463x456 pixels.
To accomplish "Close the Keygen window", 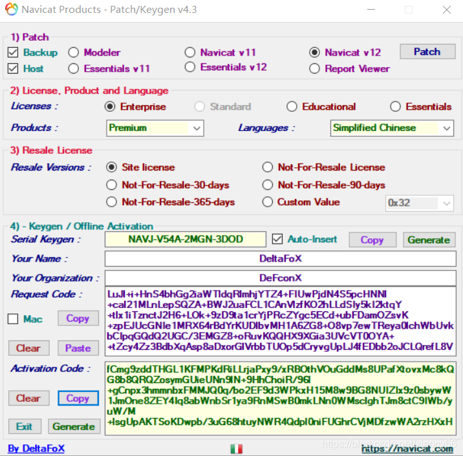I will click(x=447, y=10).
